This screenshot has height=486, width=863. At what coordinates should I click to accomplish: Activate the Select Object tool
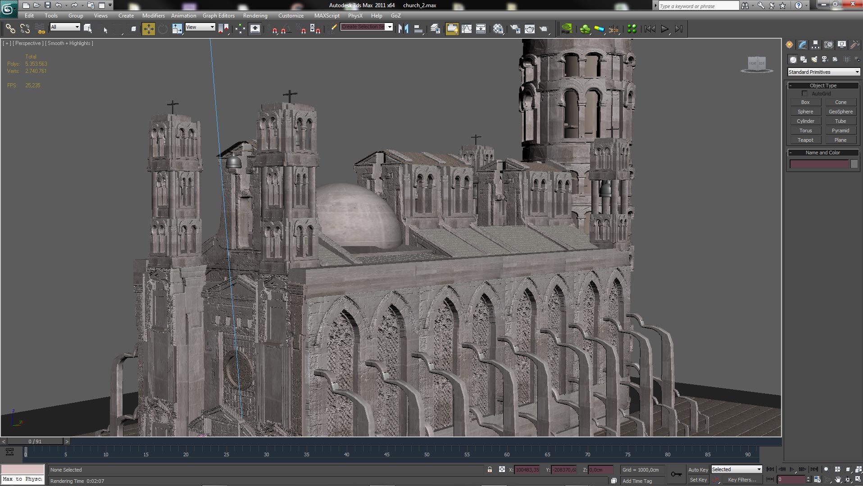click(88, 29)
